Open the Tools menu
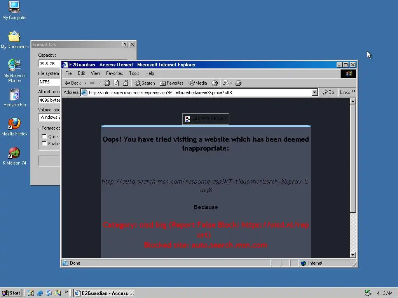Screen dimensions: 398x298 [134, 73]
